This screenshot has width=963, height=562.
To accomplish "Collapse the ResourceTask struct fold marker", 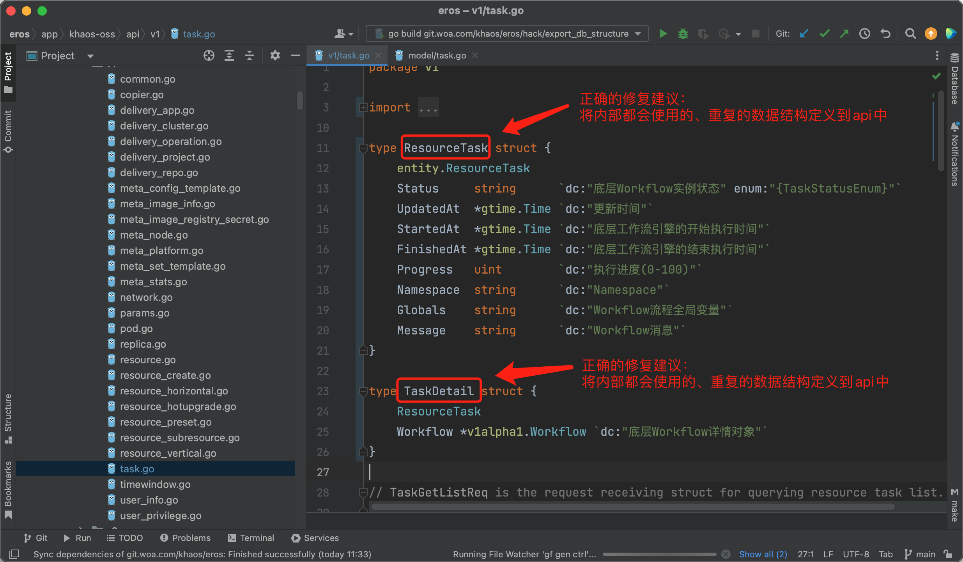I will 363,148.
